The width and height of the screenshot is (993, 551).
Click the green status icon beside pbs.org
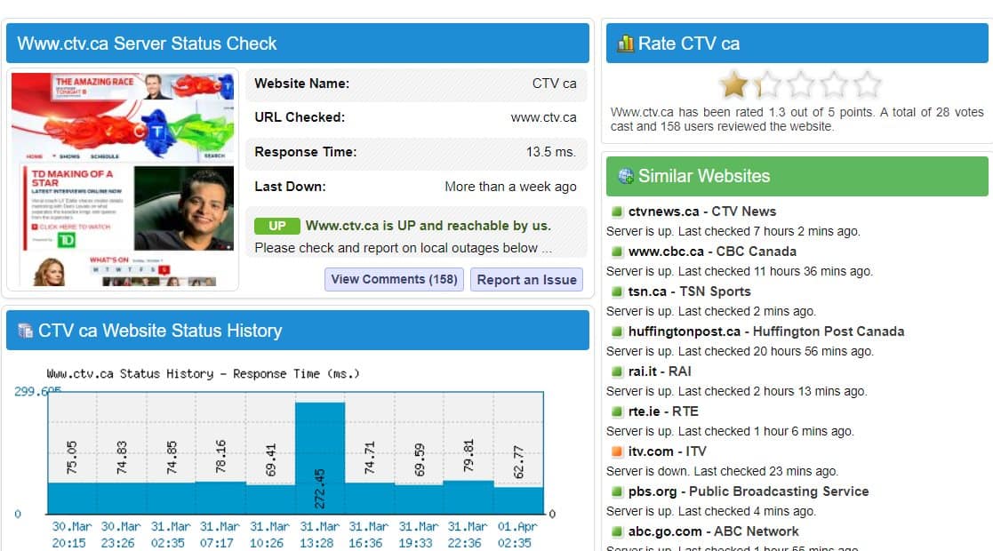click(x=617, y=491)
